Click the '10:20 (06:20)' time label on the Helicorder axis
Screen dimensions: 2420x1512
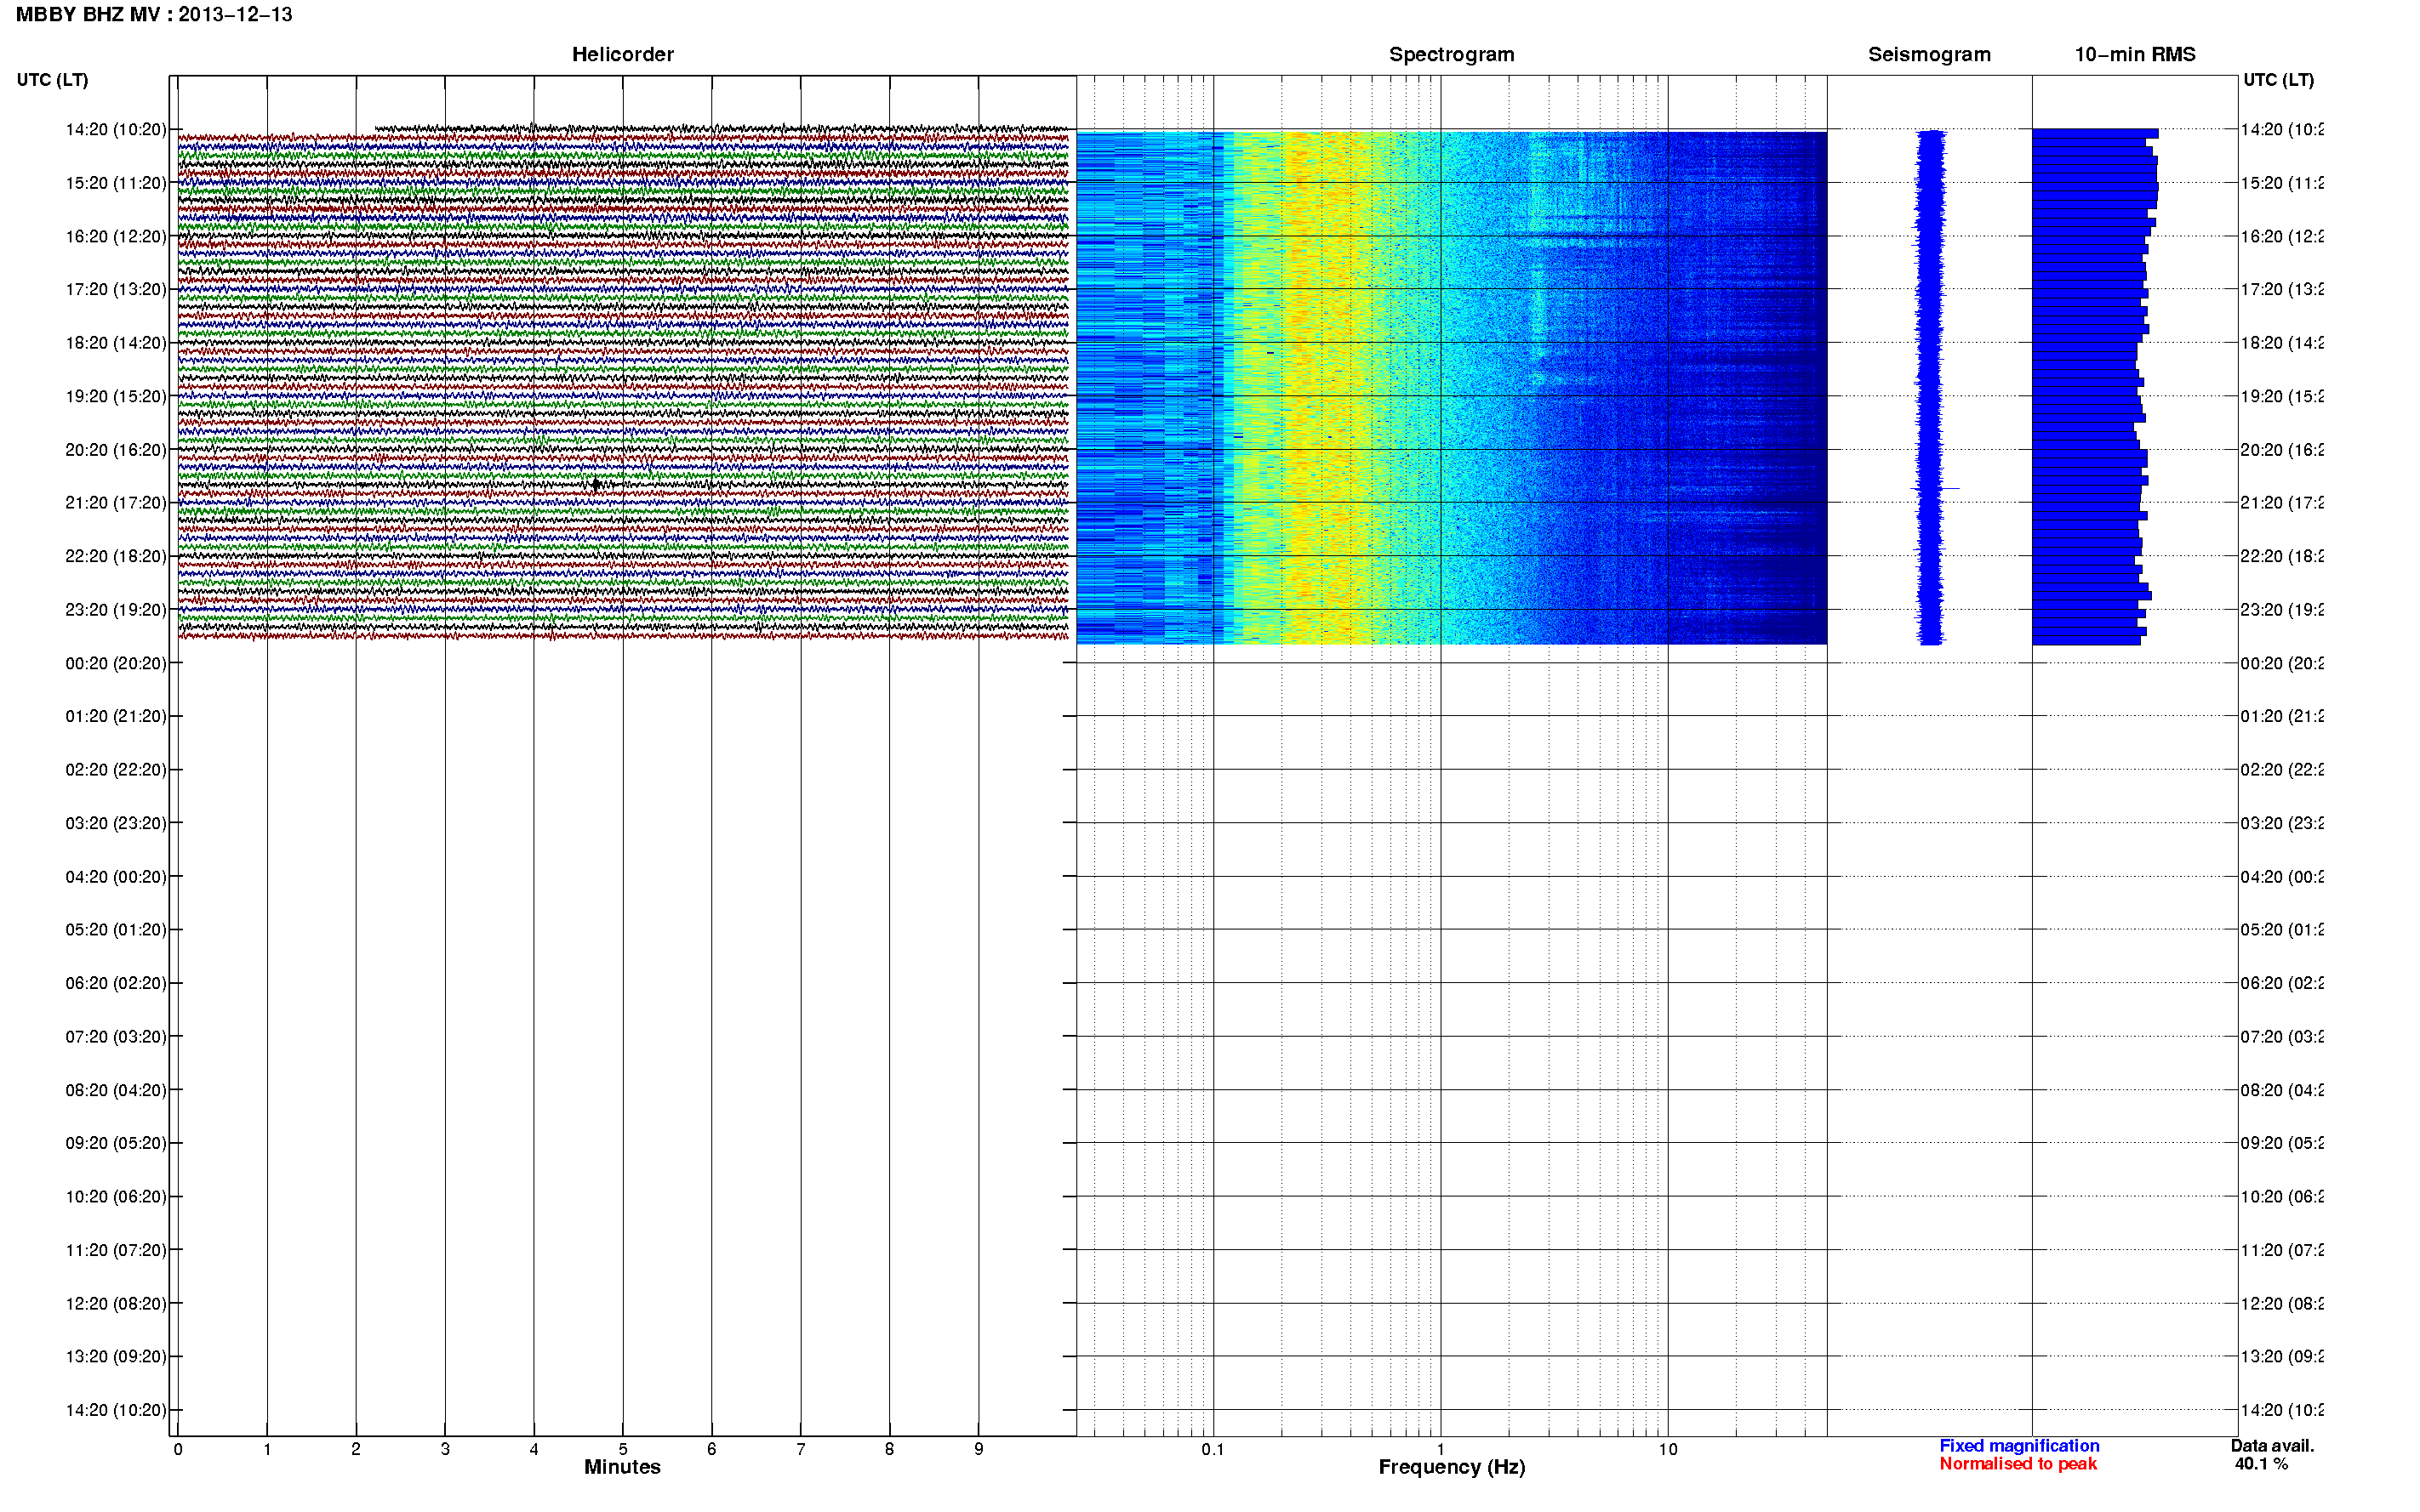pos(116,1197)
